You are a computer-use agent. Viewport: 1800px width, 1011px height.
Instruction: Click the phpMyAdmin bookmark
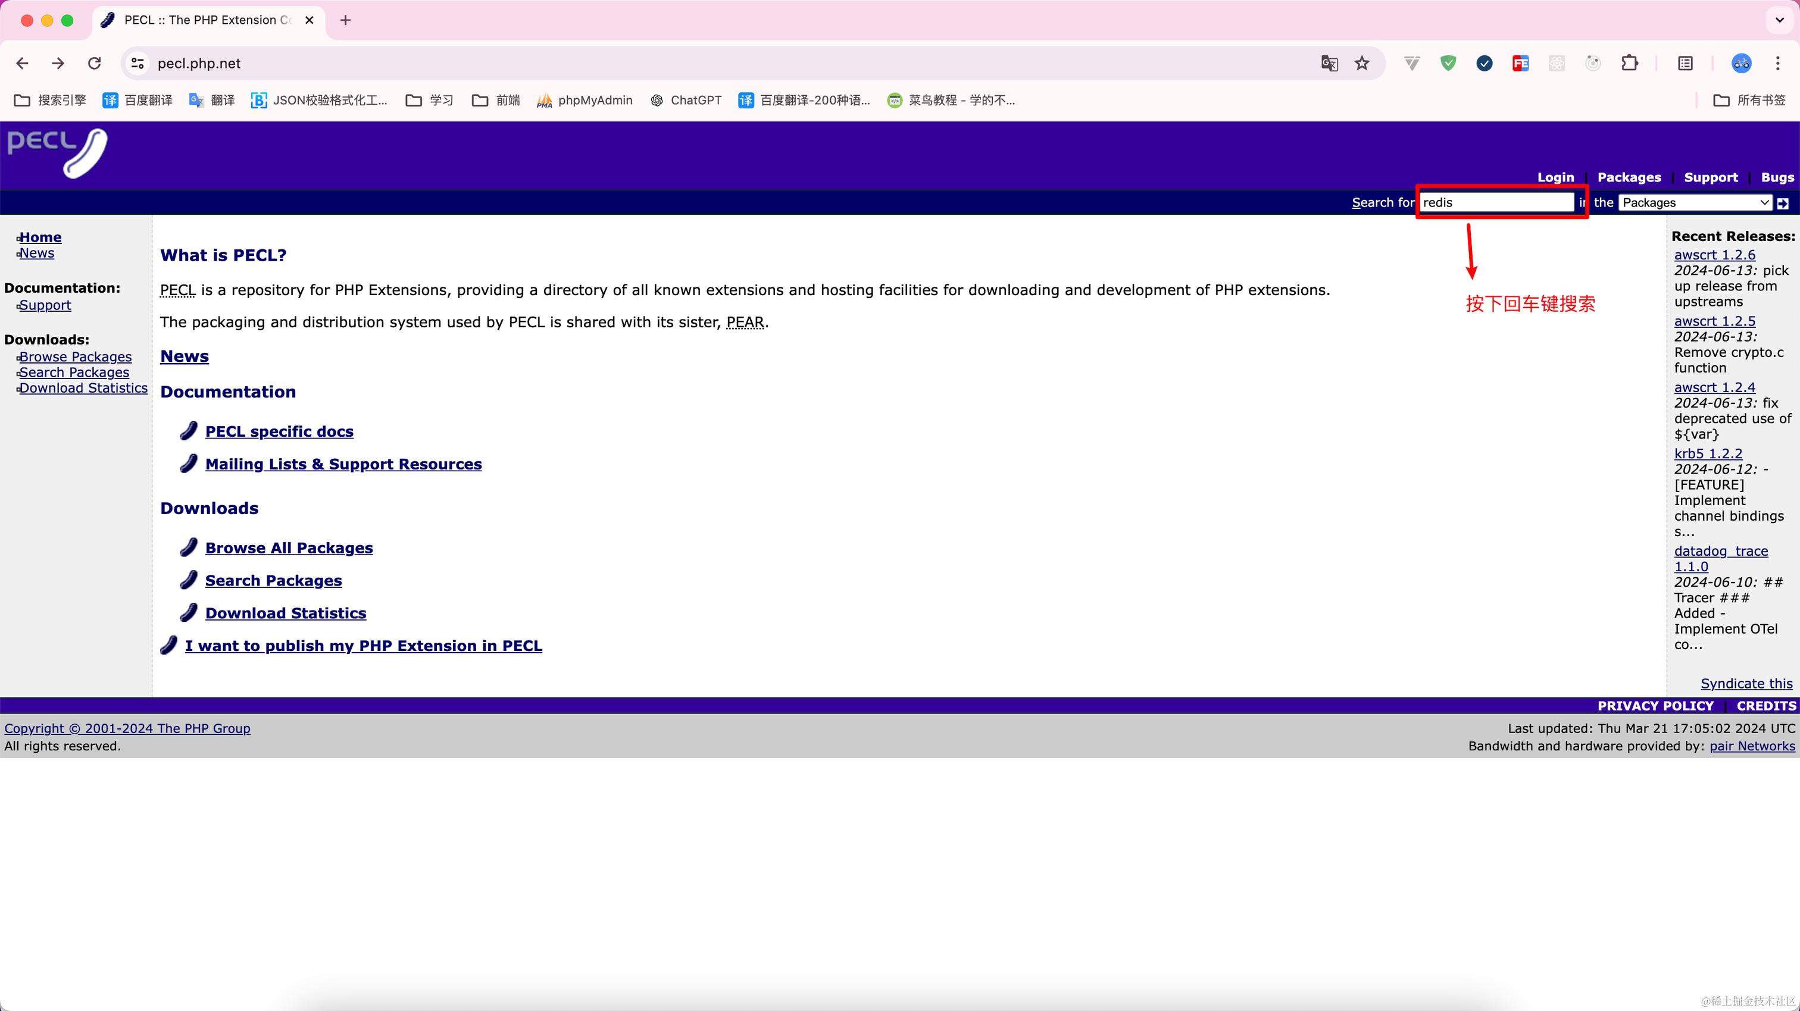[584, 101]
